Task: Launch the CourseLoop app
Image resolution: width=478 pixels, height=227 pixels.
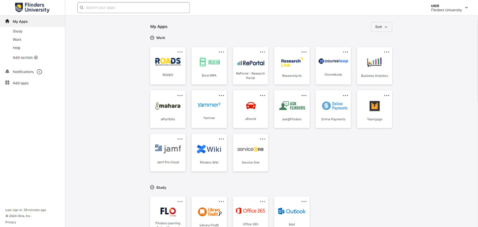Action: [x=333, y=66]
